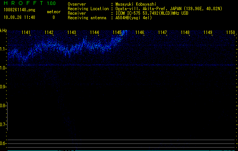The height and width of the screenshot is (151, 238).
Task: Select the 1.0 kHz frequency label
Action: click(x=3, y=68)
